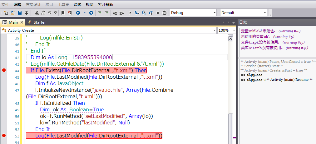The width and height of the screenshot is (316, 144).
Task: Expand the Activity_Create sub selector dropdown
Action: pos(214,30)
